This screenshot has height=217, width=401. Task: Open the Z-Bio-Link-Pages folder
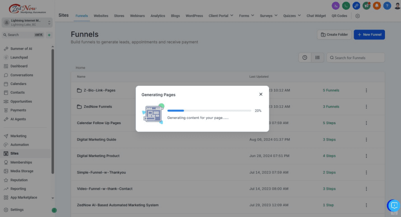point(99,90)
